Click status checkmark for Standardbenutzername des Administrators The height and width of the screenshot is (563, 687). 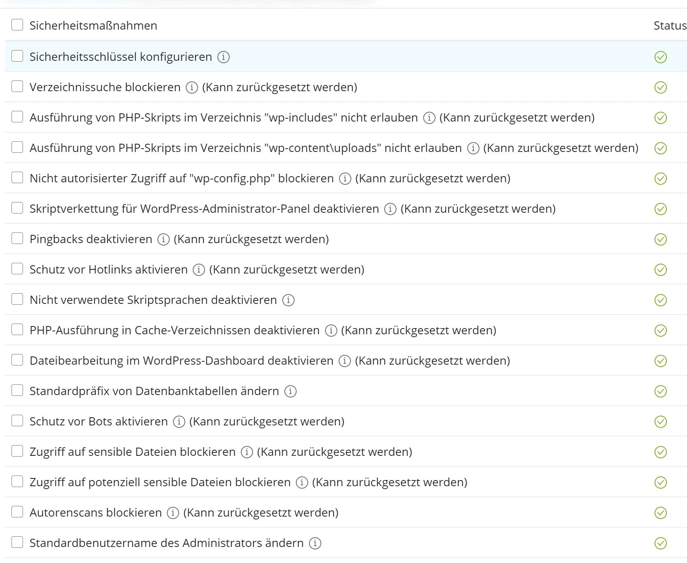coord(661,543)
